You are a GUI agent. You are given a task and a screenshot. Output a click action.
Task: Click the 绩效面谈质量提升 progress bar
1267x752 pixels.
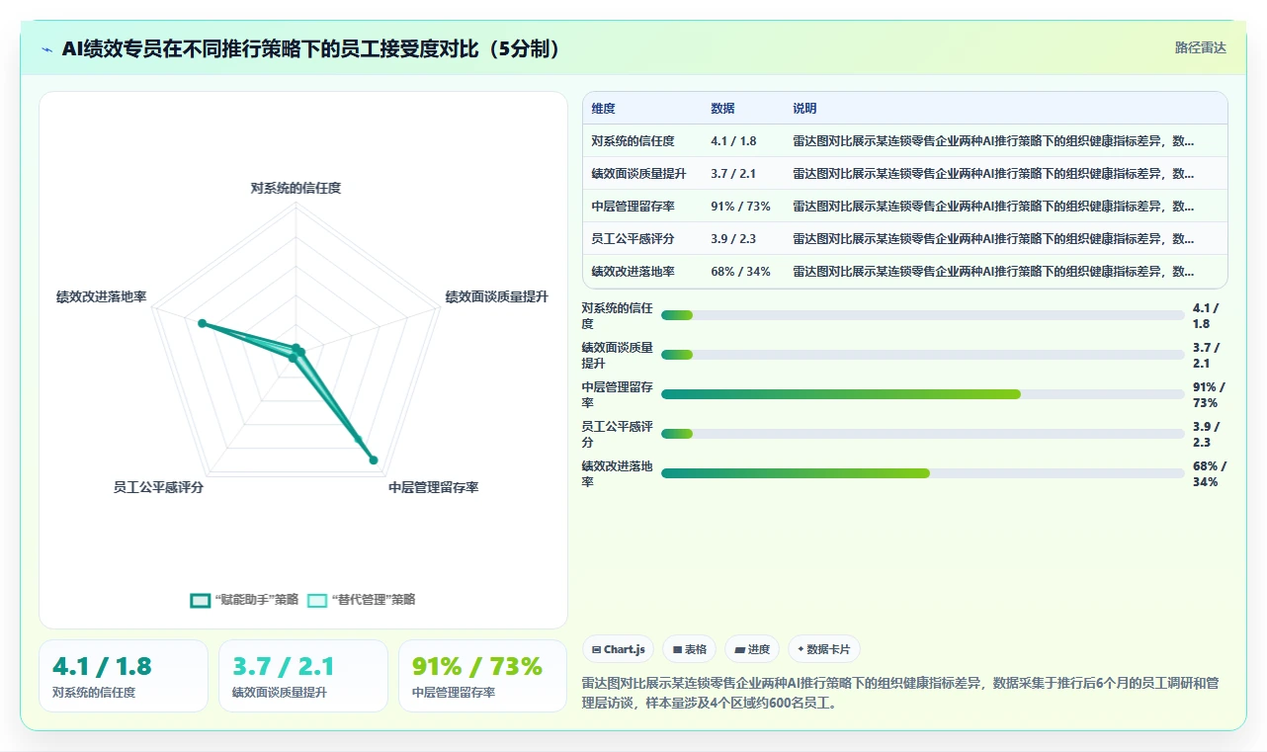(922, 355)
